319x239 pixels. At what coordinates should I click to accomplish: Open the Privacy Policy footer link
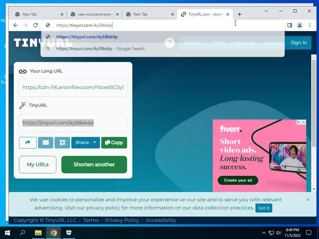coord(122,220)
